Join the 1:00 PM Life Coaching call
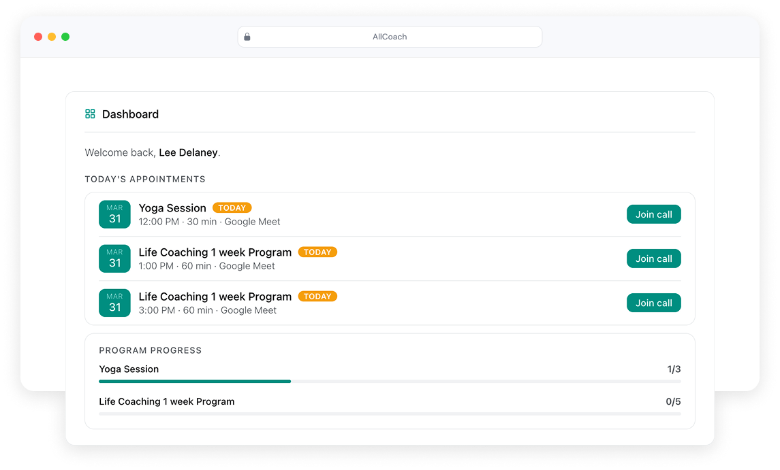Image resolution: width=780 pixels, height=470 pixels. click(x=653, y=258)
